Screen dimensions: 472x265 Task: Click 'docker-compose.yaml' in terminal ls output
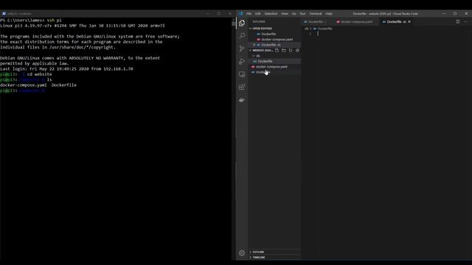tap(24, 85)
